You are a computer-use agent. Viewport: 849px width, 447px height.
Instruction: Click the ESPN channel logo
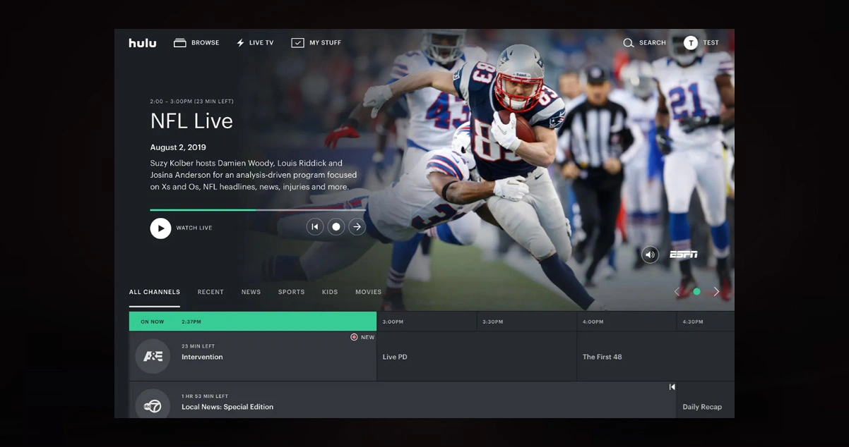click(683, 255)
